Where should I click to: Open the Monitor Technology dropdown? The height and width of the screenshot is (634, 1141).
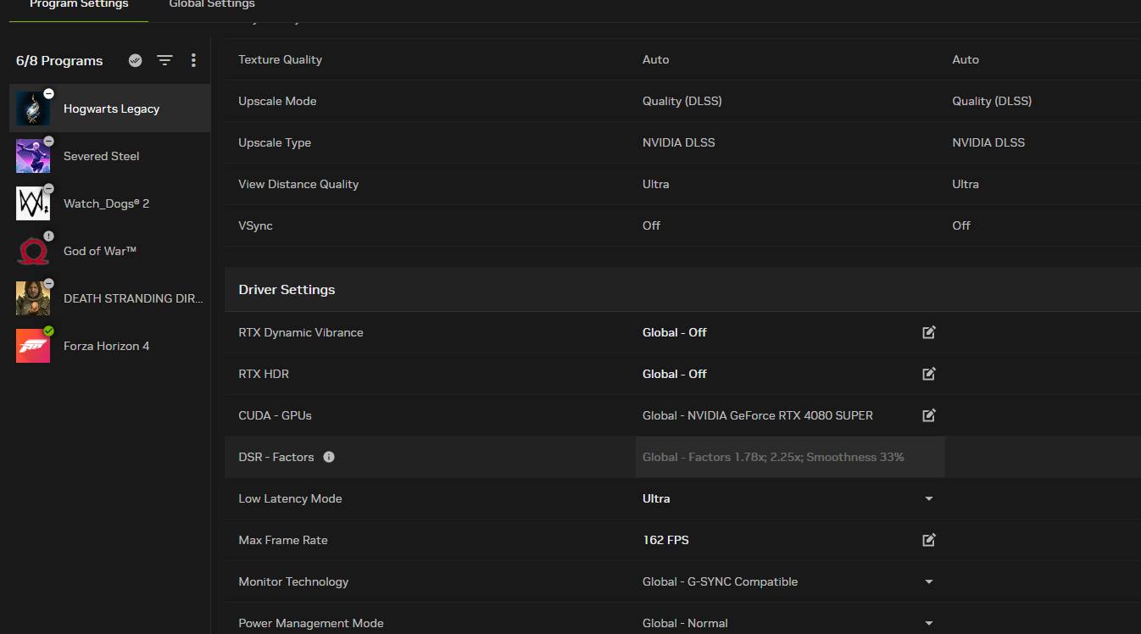[x=929, y=581]
